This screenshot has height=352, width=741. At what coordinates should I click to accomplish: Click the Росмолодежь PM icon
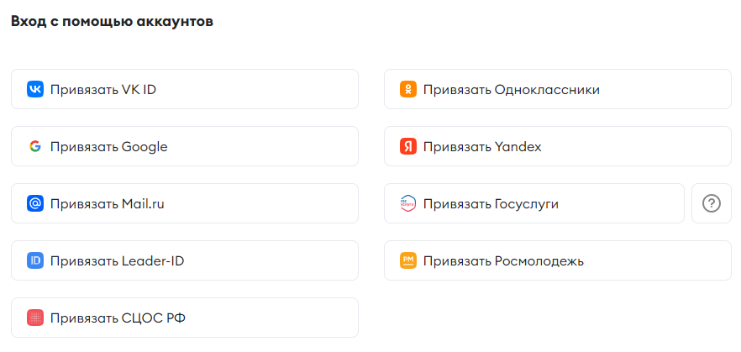click(408, 260)
